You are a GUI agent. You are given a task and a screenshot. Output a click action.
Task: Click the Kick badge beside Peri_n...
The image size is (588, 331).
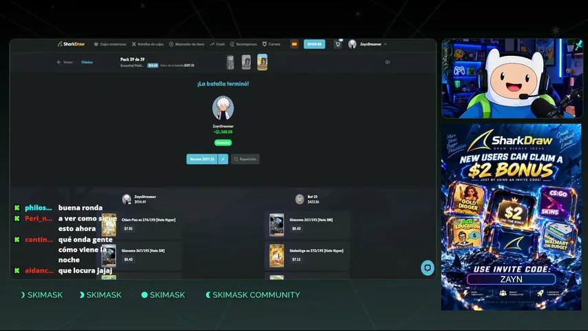pos(17,218)
